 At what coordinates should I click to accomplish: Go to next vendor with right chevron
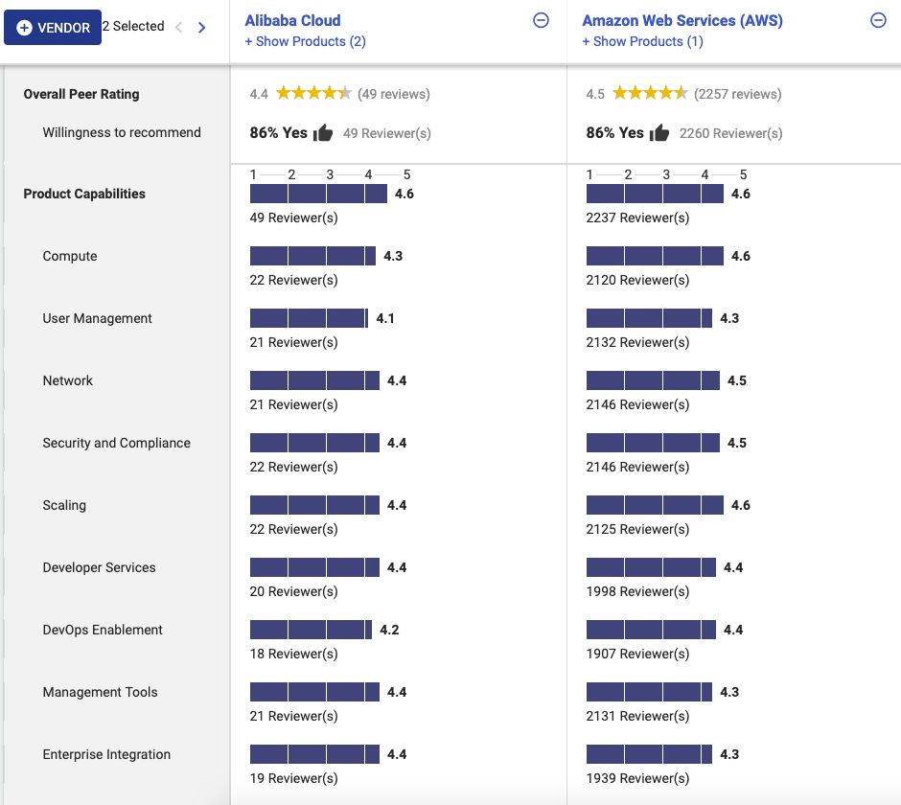coord(201,28)
